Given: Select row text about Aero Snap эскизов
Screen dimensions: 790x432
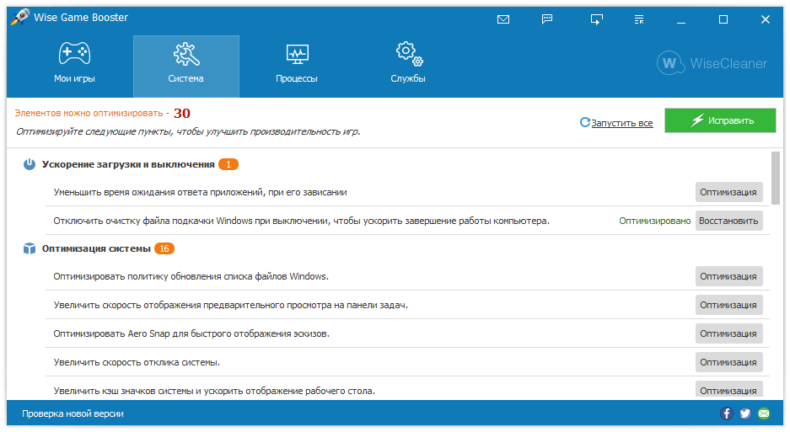Looking at the screenshot, I should pyautogui.click(x=191, y=333).
